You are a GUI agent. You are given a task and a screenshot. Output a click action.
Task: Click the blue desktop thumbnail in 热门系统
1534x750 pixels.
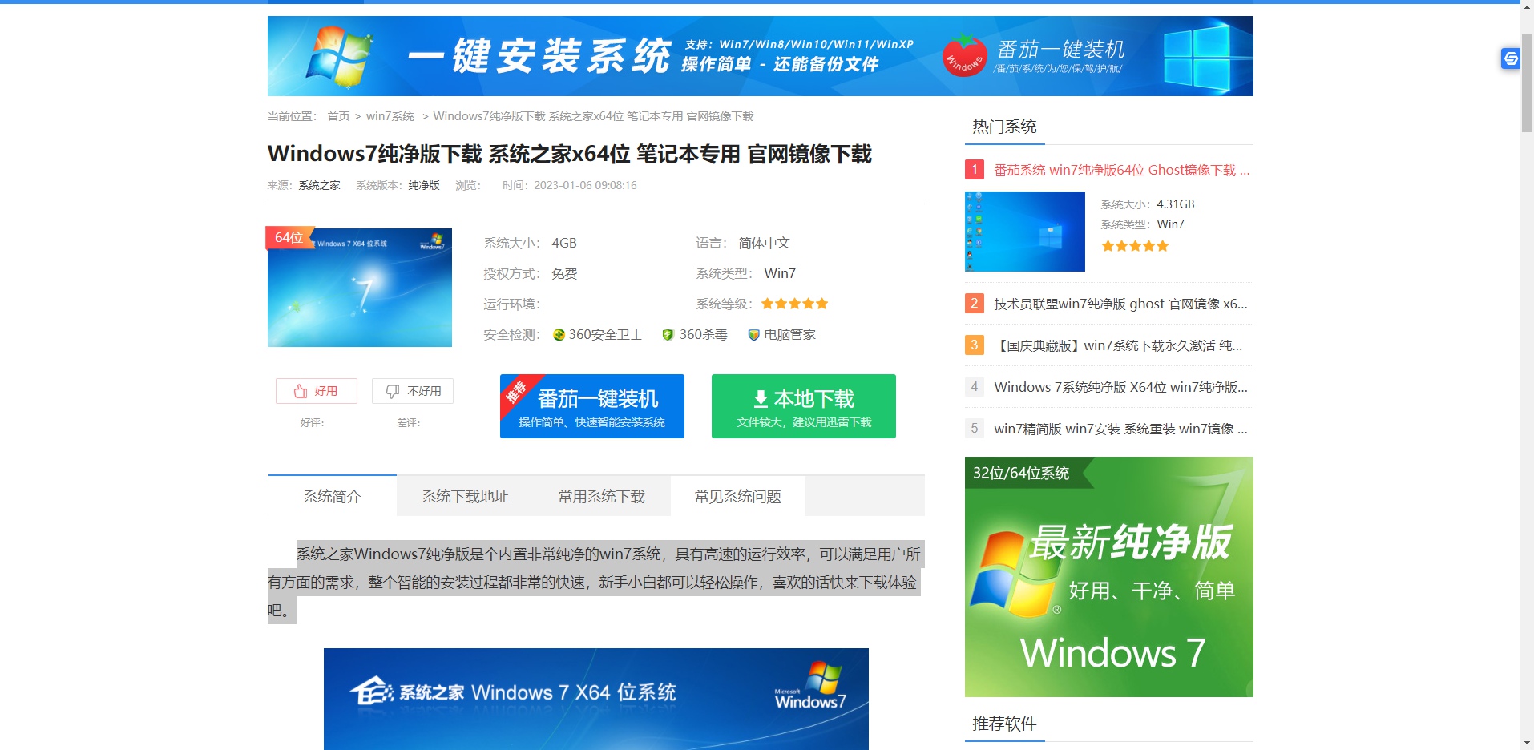pos(1025,232)
